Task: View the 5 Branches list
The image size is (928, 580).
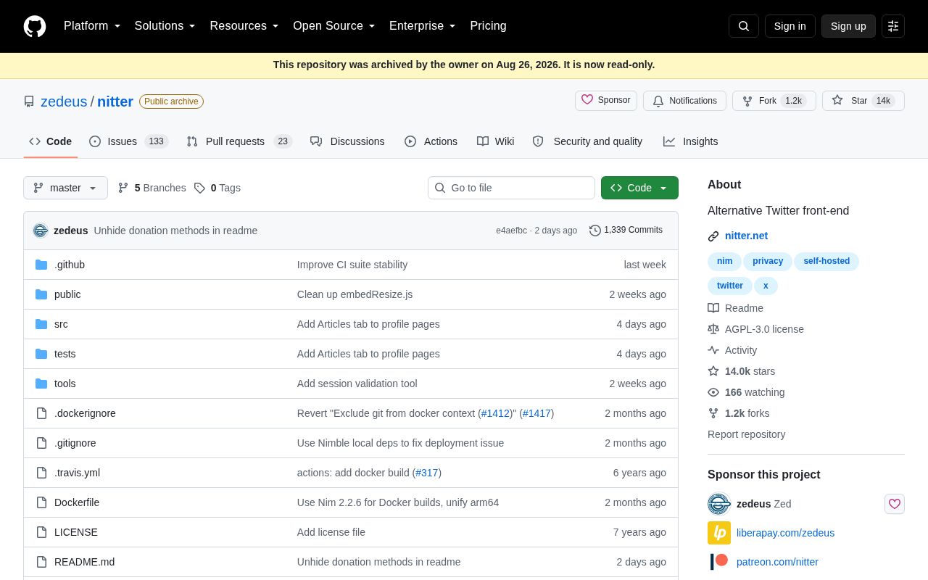Action: point(152,188)
